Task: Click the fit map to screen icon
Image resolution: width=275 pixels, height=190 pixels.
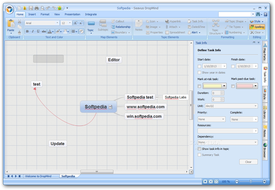Action: 205,181
